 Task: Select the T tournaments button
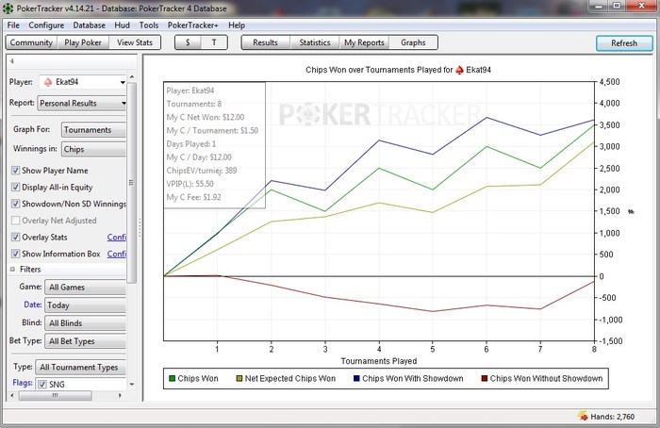click(x=214, y=42)
